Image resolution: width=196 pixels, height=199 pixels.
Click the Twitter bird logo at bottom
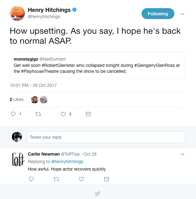(x=98, y=194)
